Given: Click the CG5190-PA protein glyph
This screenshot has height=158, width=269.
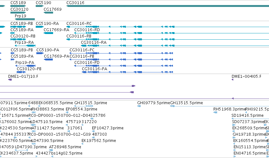Looking at the screenshot, I should (x=40, y=53).
